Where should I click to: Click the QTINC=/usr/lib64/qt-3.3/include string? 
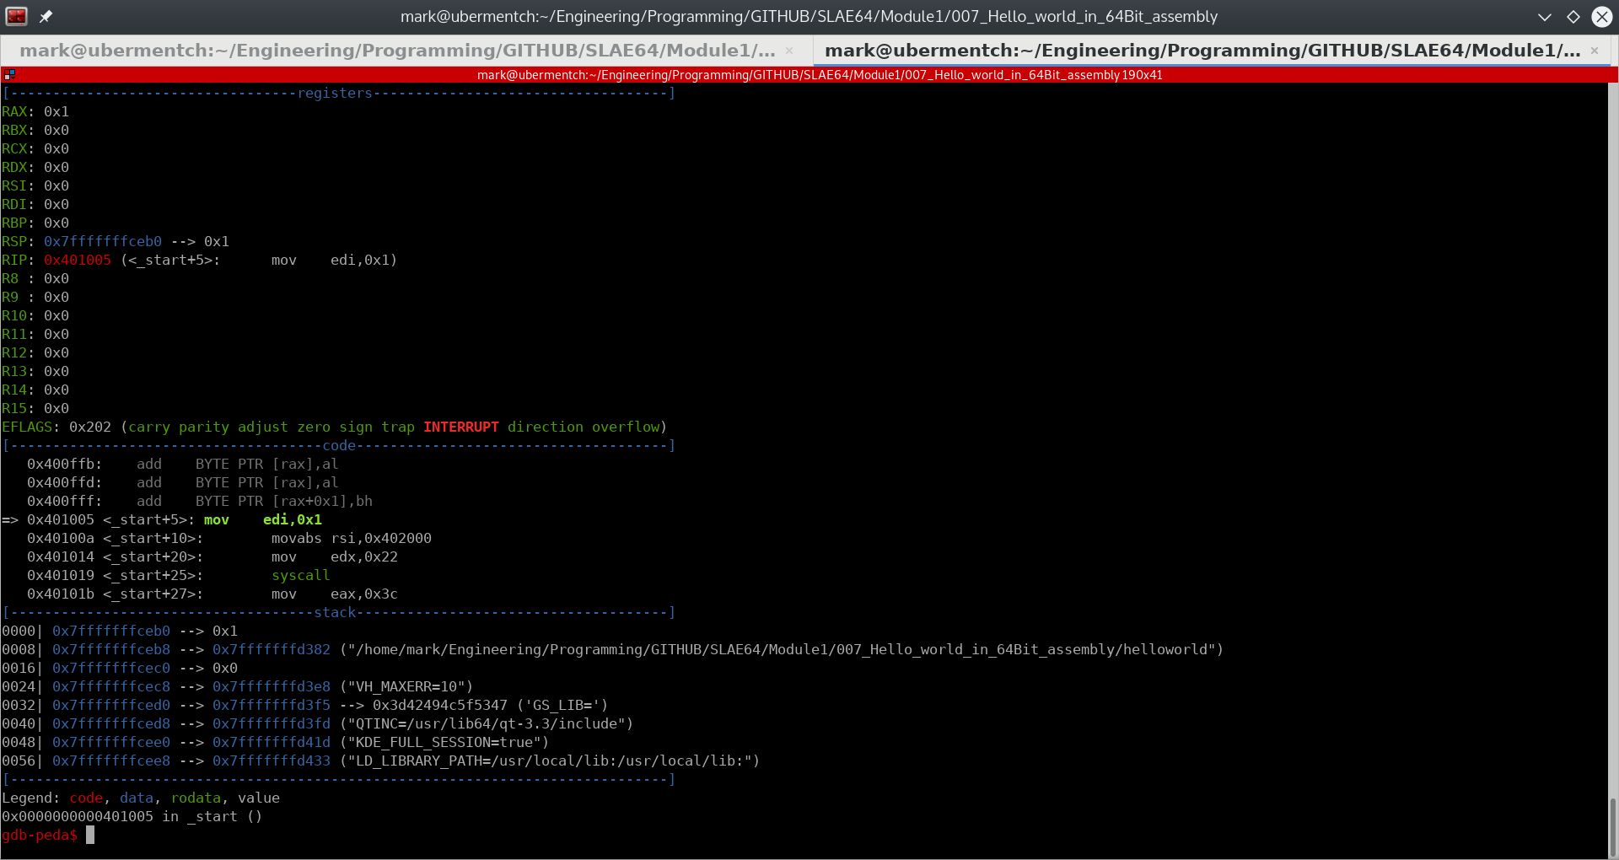(486, 723)
